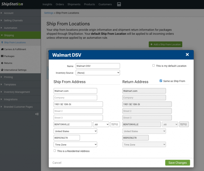Click the Return Address Street 3 field
The height and width of the screenshot is (171, 204).
pyautogui.click(x=147, y=118)
